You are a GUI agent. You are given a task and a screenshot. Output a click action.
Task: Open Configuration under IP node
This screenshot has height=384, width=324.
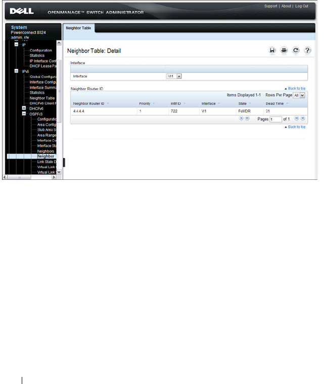click(x=41, y=50)
